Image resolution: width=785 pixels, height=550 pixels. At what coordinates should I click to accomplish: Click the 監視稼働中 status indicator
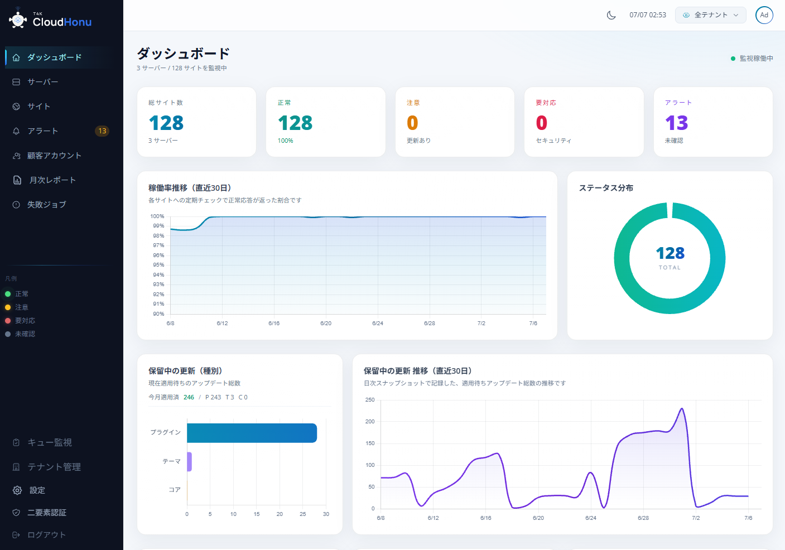coord(752,59)
